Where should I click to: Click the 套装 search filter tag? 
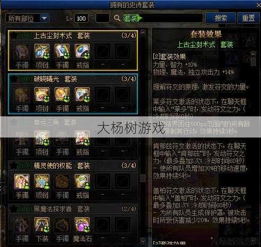132,18
